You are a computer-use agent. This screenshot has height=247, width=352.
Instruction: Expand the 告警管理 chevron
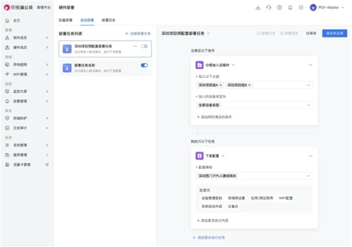pos(47,101)
